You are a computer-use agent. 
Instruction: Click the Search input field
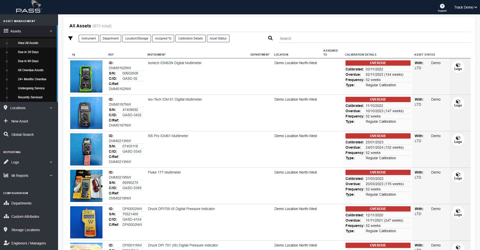(375, 38)
